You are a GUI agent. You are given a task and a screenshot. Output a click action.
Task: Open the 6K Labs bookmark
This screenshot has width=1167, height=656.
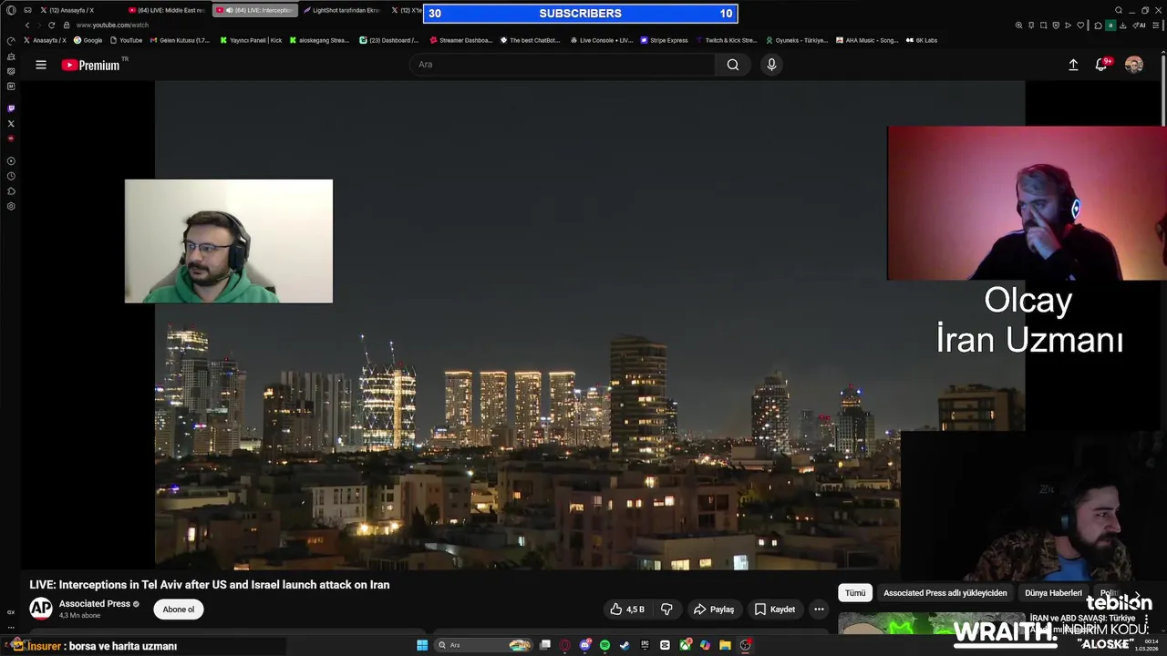[922, 40]
